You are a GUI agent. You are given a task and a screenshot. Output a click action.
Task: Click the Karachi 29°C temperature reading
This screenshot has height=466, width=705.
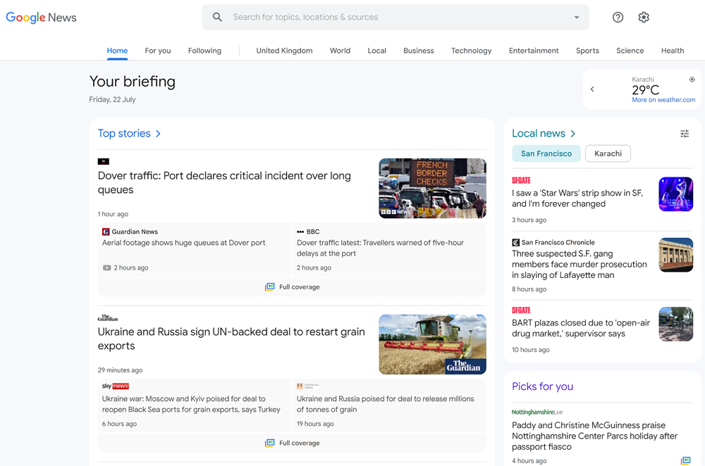click(645, 90)
